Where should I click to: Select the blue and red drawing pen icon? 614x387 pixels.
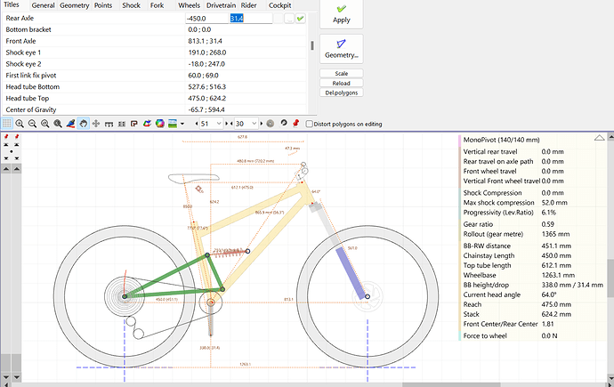[70, 124]
